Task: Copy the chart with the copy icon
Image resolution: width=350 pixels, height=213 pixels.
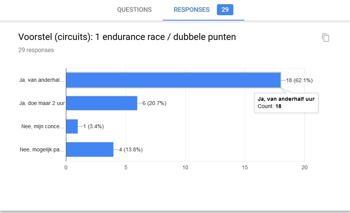Action: tap(325, 38)
